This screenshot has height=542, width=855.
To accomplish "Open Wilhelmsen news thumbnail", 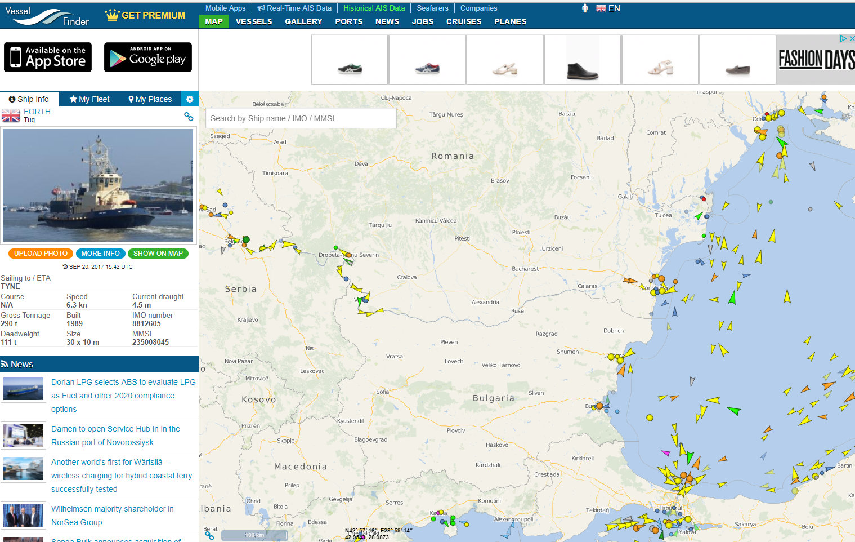I will (x=23, y=516).
